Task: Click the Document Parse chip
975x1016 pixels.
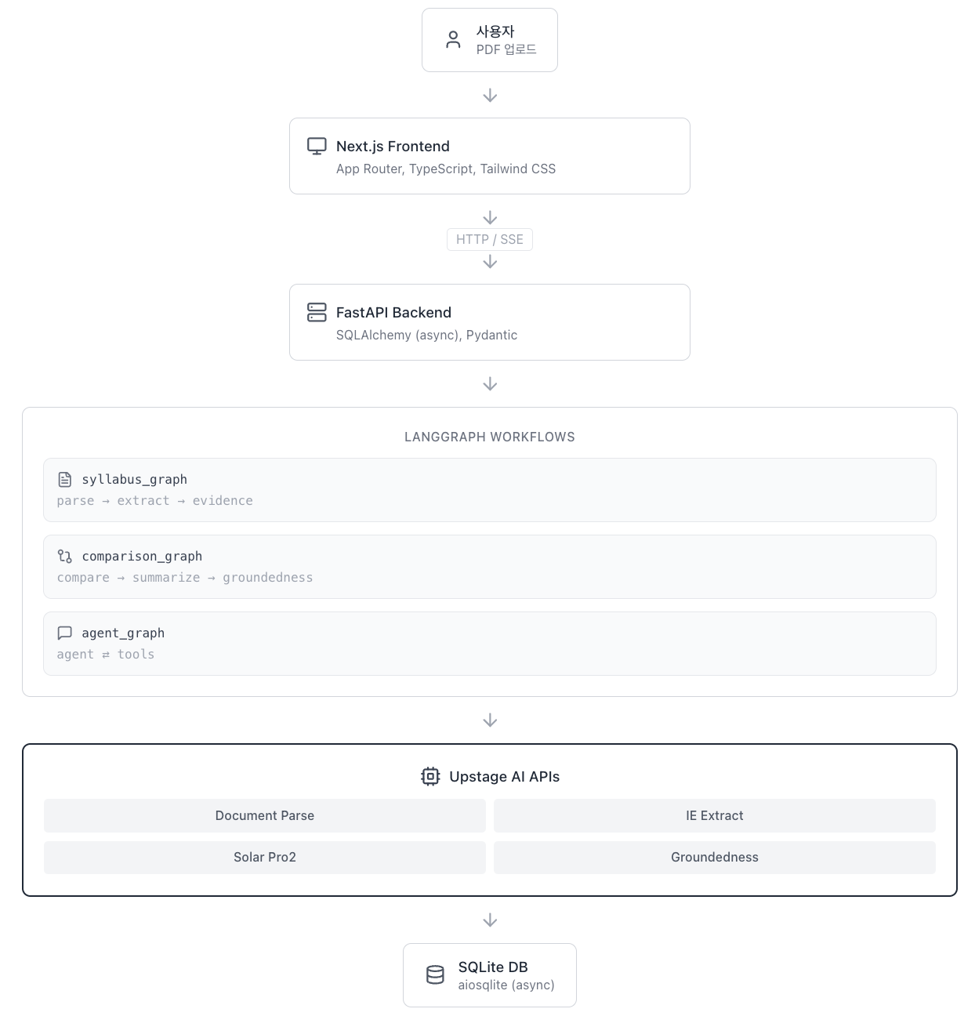Action: click(x=265, y=815)
